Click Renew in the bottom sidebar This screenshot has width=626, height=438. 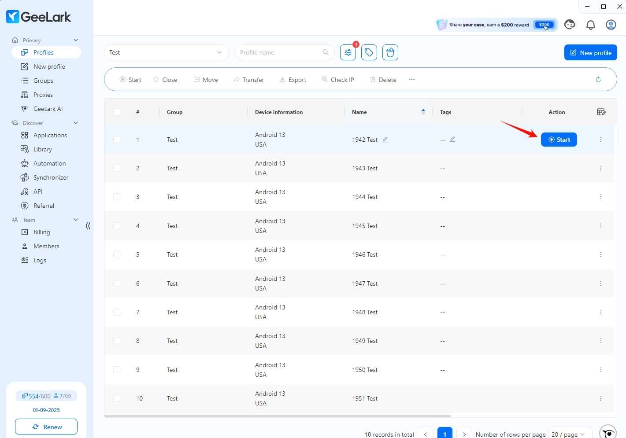point(46,427)
